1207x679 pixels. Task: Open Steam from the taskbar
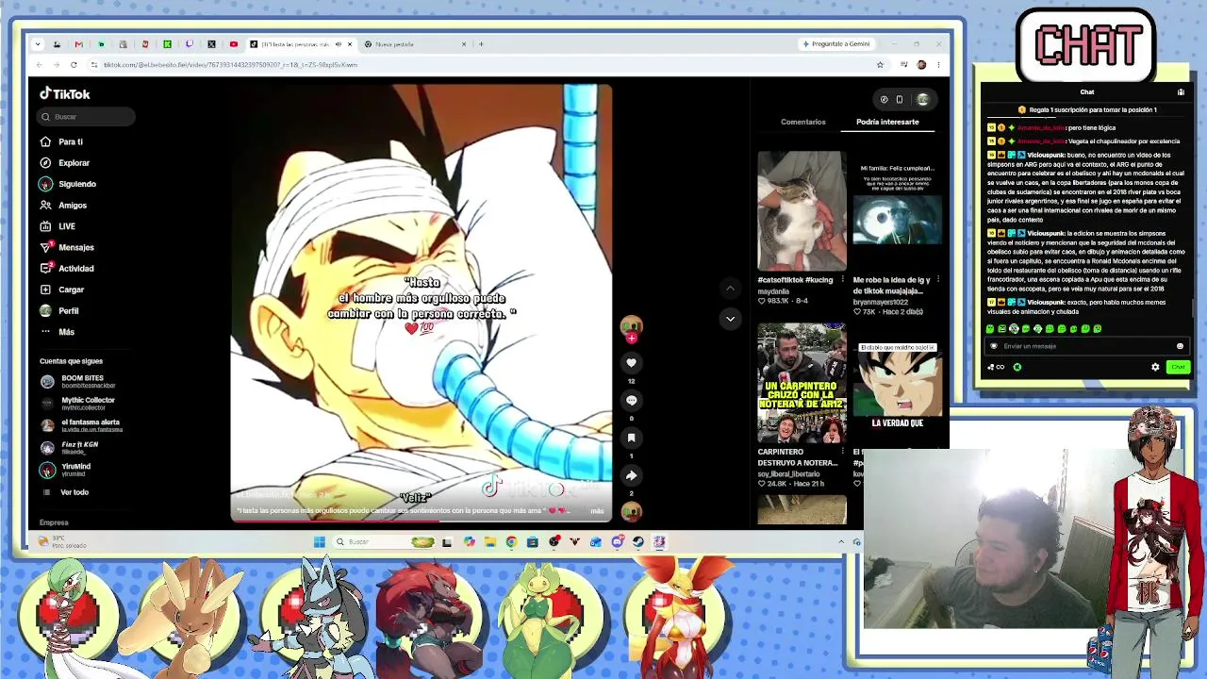(x=638, y=542)
